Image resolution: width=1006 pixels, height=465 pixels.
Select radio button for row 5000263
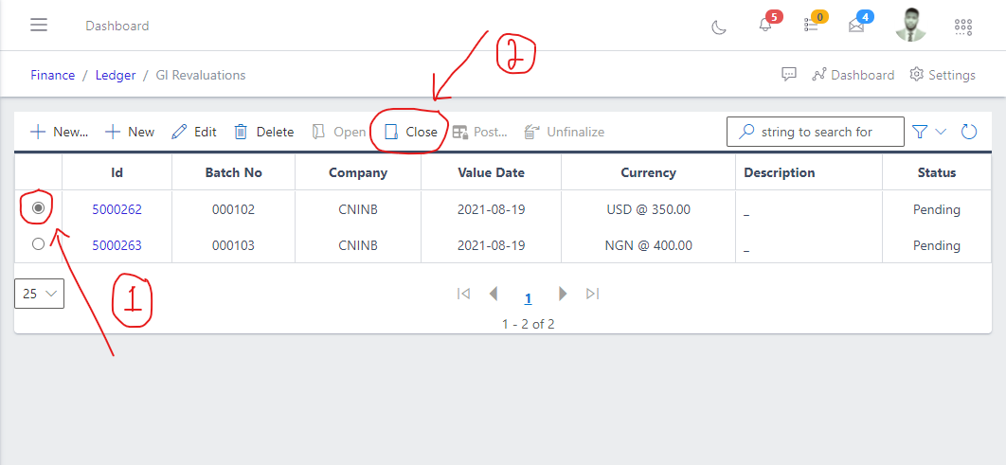[38, 243]
